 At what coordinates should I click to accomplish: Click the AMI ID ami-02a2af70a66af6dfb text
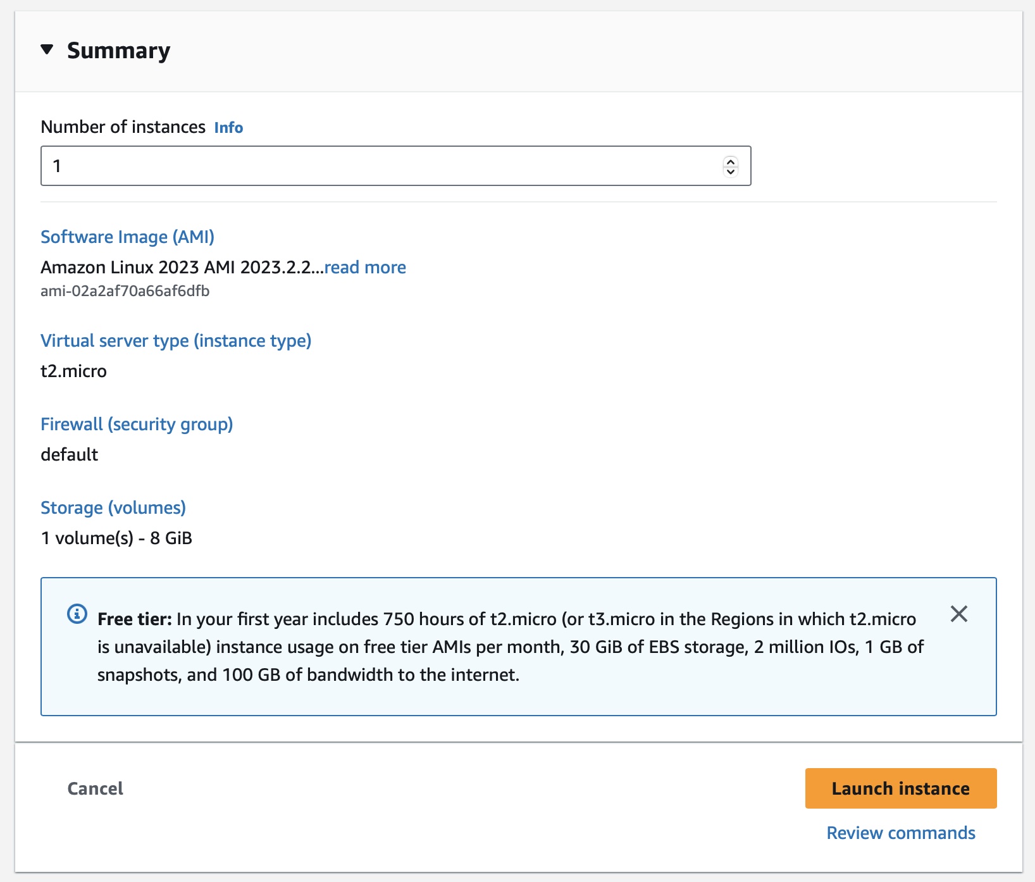tap(125, 291)
